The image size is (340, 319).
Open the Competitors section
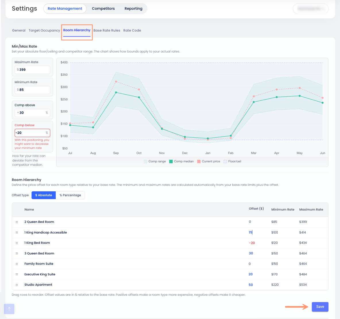103,9
